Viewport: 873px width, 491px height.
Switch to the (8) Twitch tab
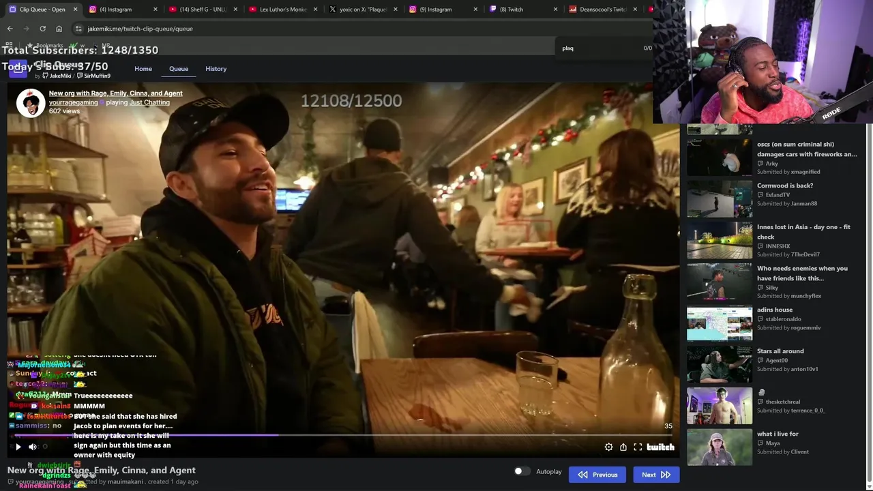pyautogui.click(x=522, y=10)
